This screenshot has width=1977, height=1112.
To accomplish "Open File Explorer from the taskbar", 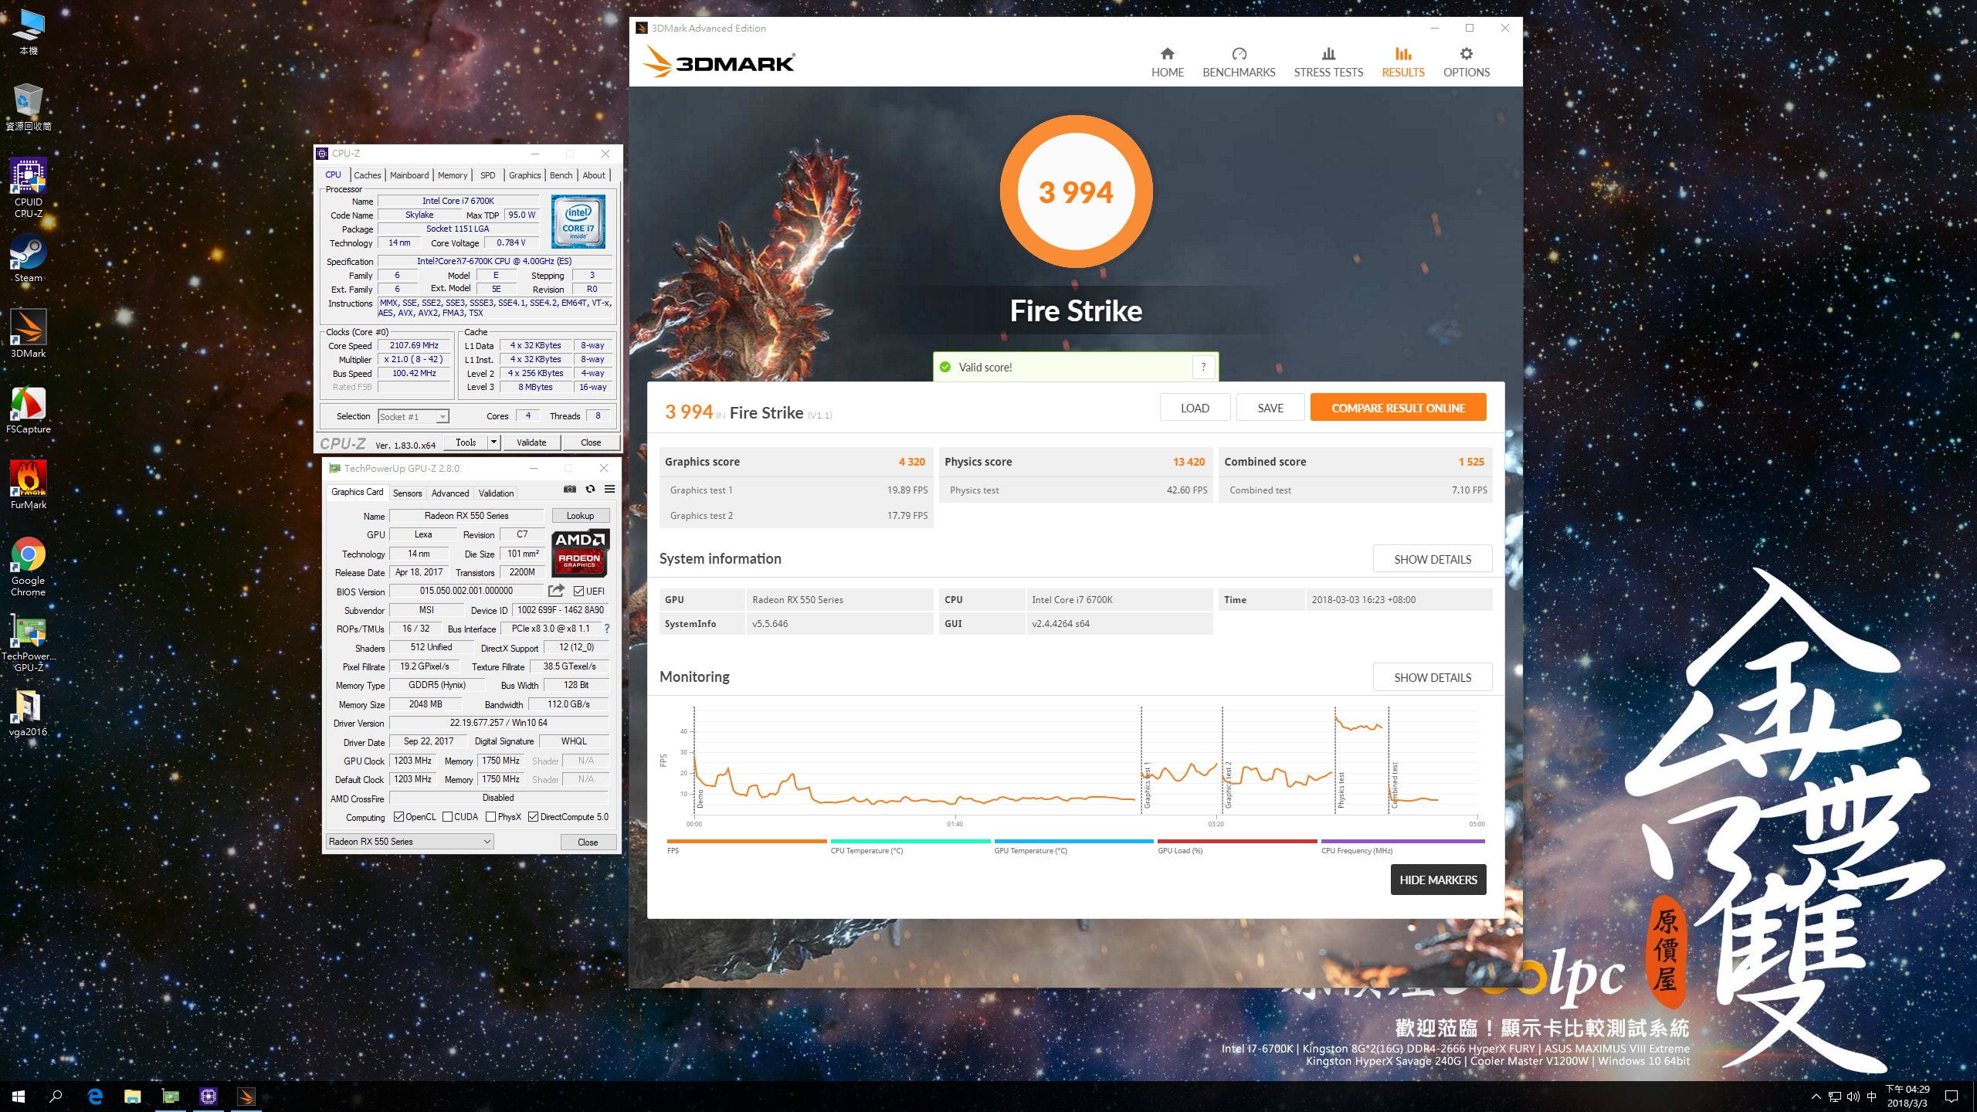I will (133, 1096).
